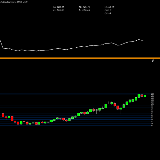Click the 59 price axis label
The width and height of the screenshot is (160, 160).
(152, 122)
